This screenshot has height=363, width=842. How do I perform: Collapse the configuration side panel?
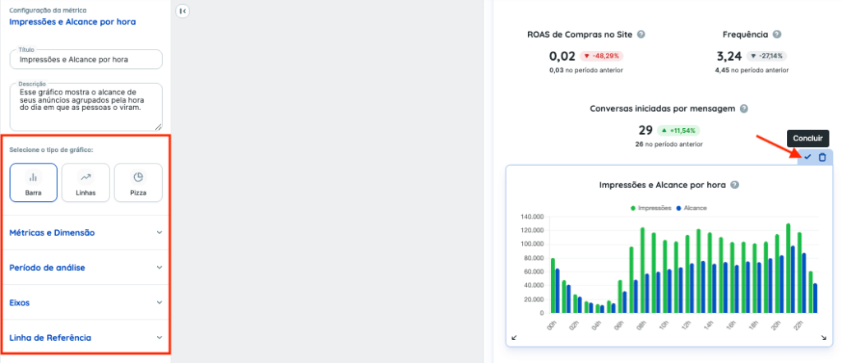point(183,11)
